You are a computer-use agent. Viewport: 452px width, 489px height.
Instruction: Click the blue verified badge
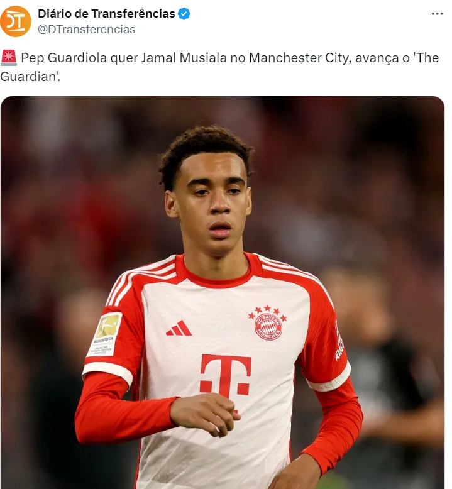pos(184,14)
